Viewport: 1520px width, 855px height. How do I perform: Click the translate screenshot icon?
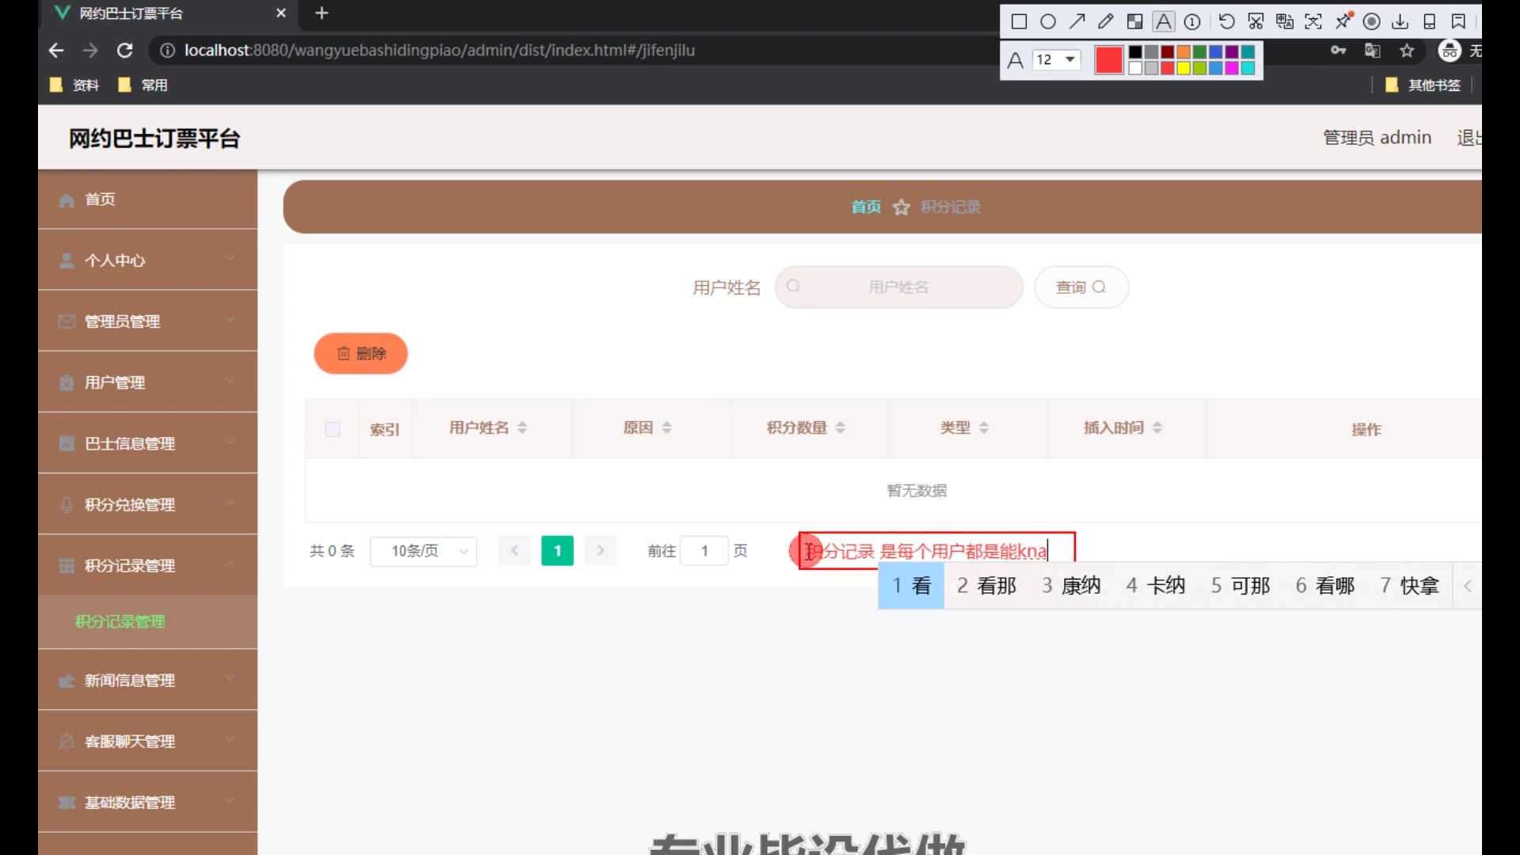(1285, 21)
